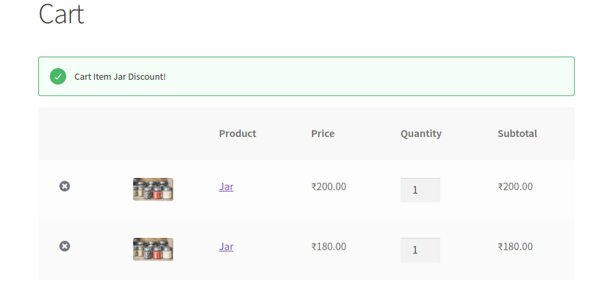Image resolution: width=589 pixels, height=289 pixels.
Task: Open the thumbnail of the ₹180.00 Jar
Action: tap(153, 249)
